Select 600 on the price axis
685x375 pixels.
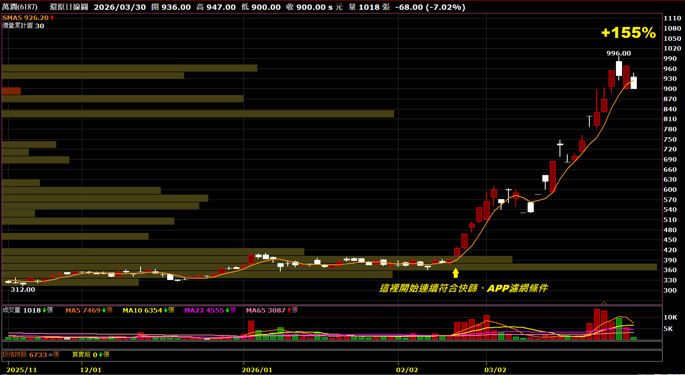[670, 190]
